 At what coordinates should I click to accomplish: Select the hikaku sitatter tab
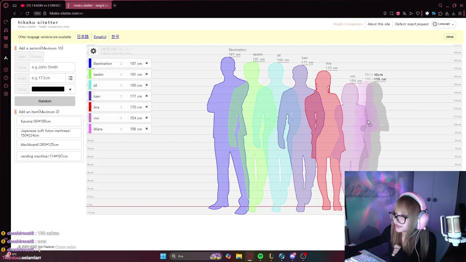pos(88,5)
